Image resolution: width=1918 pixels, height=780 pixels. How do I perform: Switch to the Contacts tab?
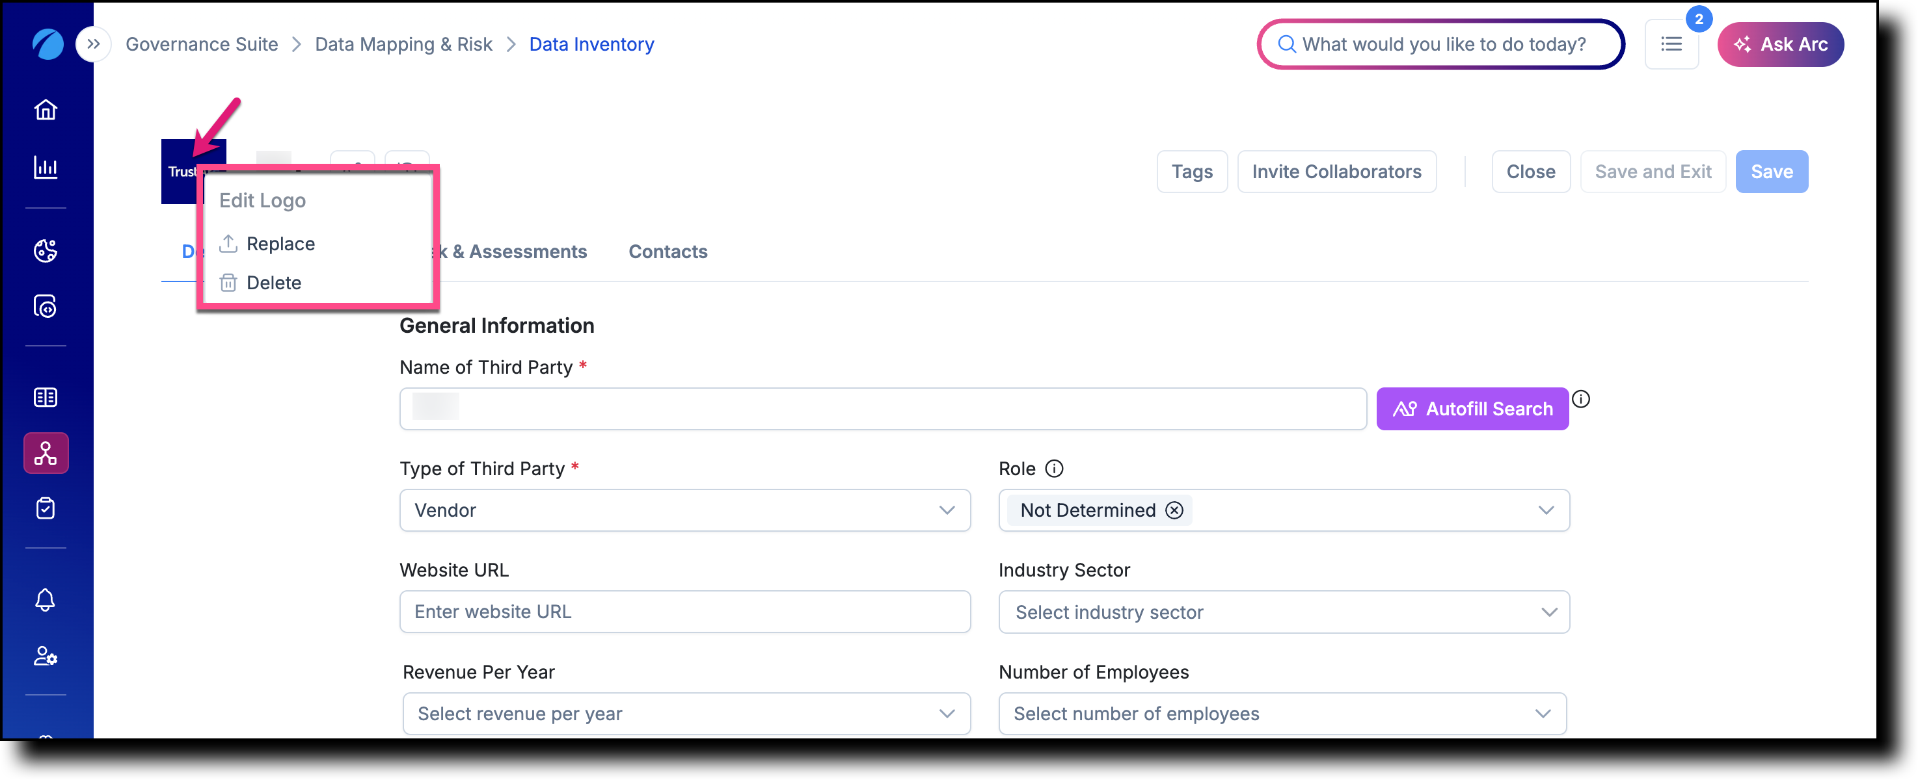coord(667,252)
